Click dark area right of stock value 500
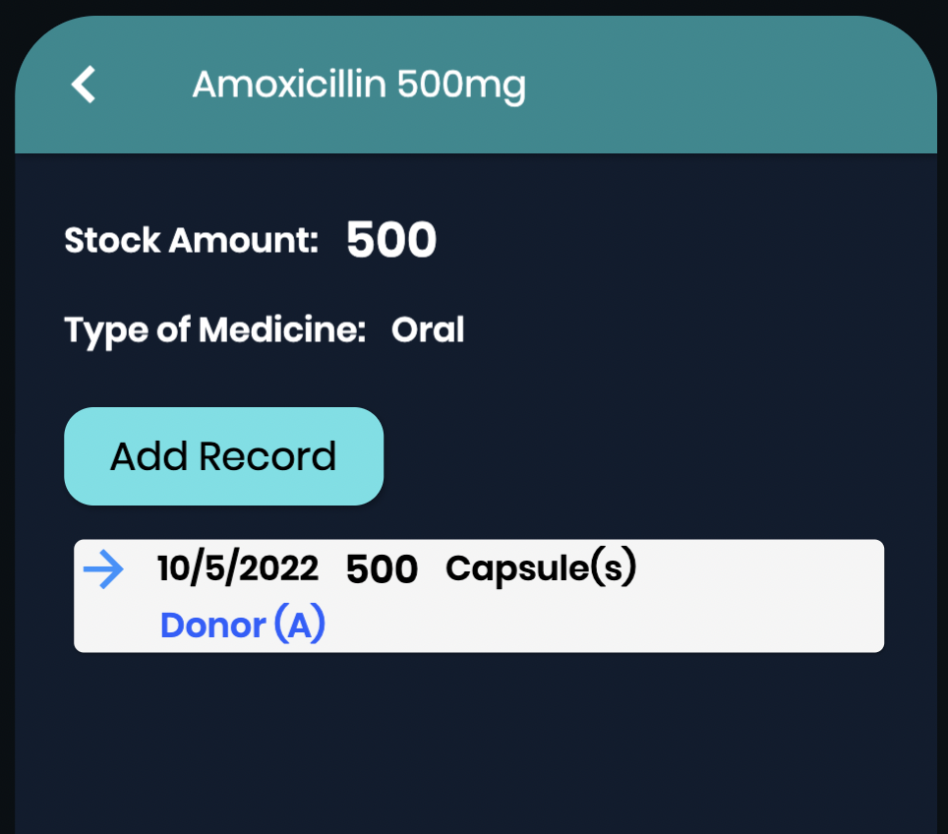 (683, 240)
